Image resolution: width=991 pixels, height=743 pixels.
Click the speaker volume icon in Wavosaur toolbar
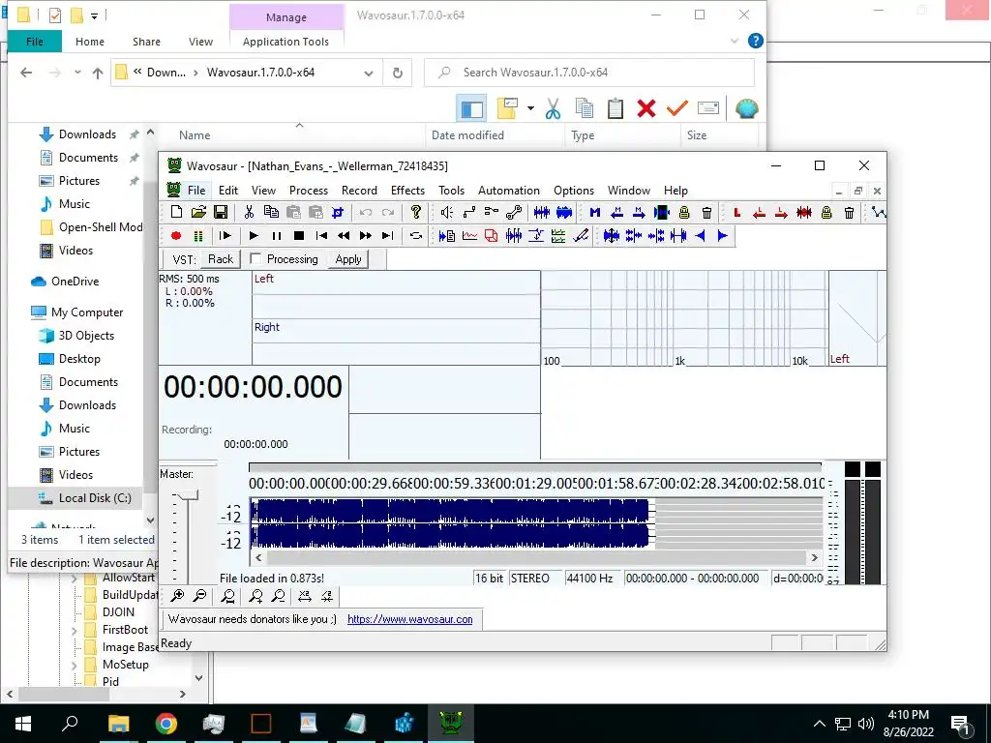(x=447, y=212)
